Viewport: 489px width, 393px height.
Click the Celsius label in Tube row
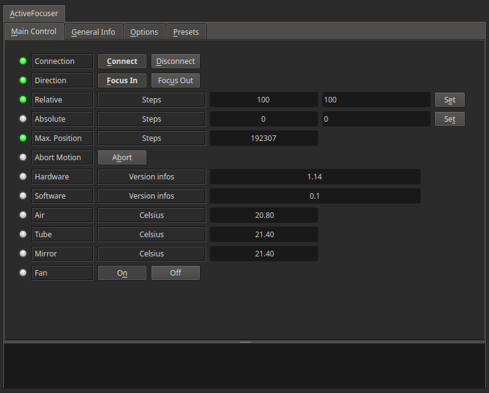[151, 234]
